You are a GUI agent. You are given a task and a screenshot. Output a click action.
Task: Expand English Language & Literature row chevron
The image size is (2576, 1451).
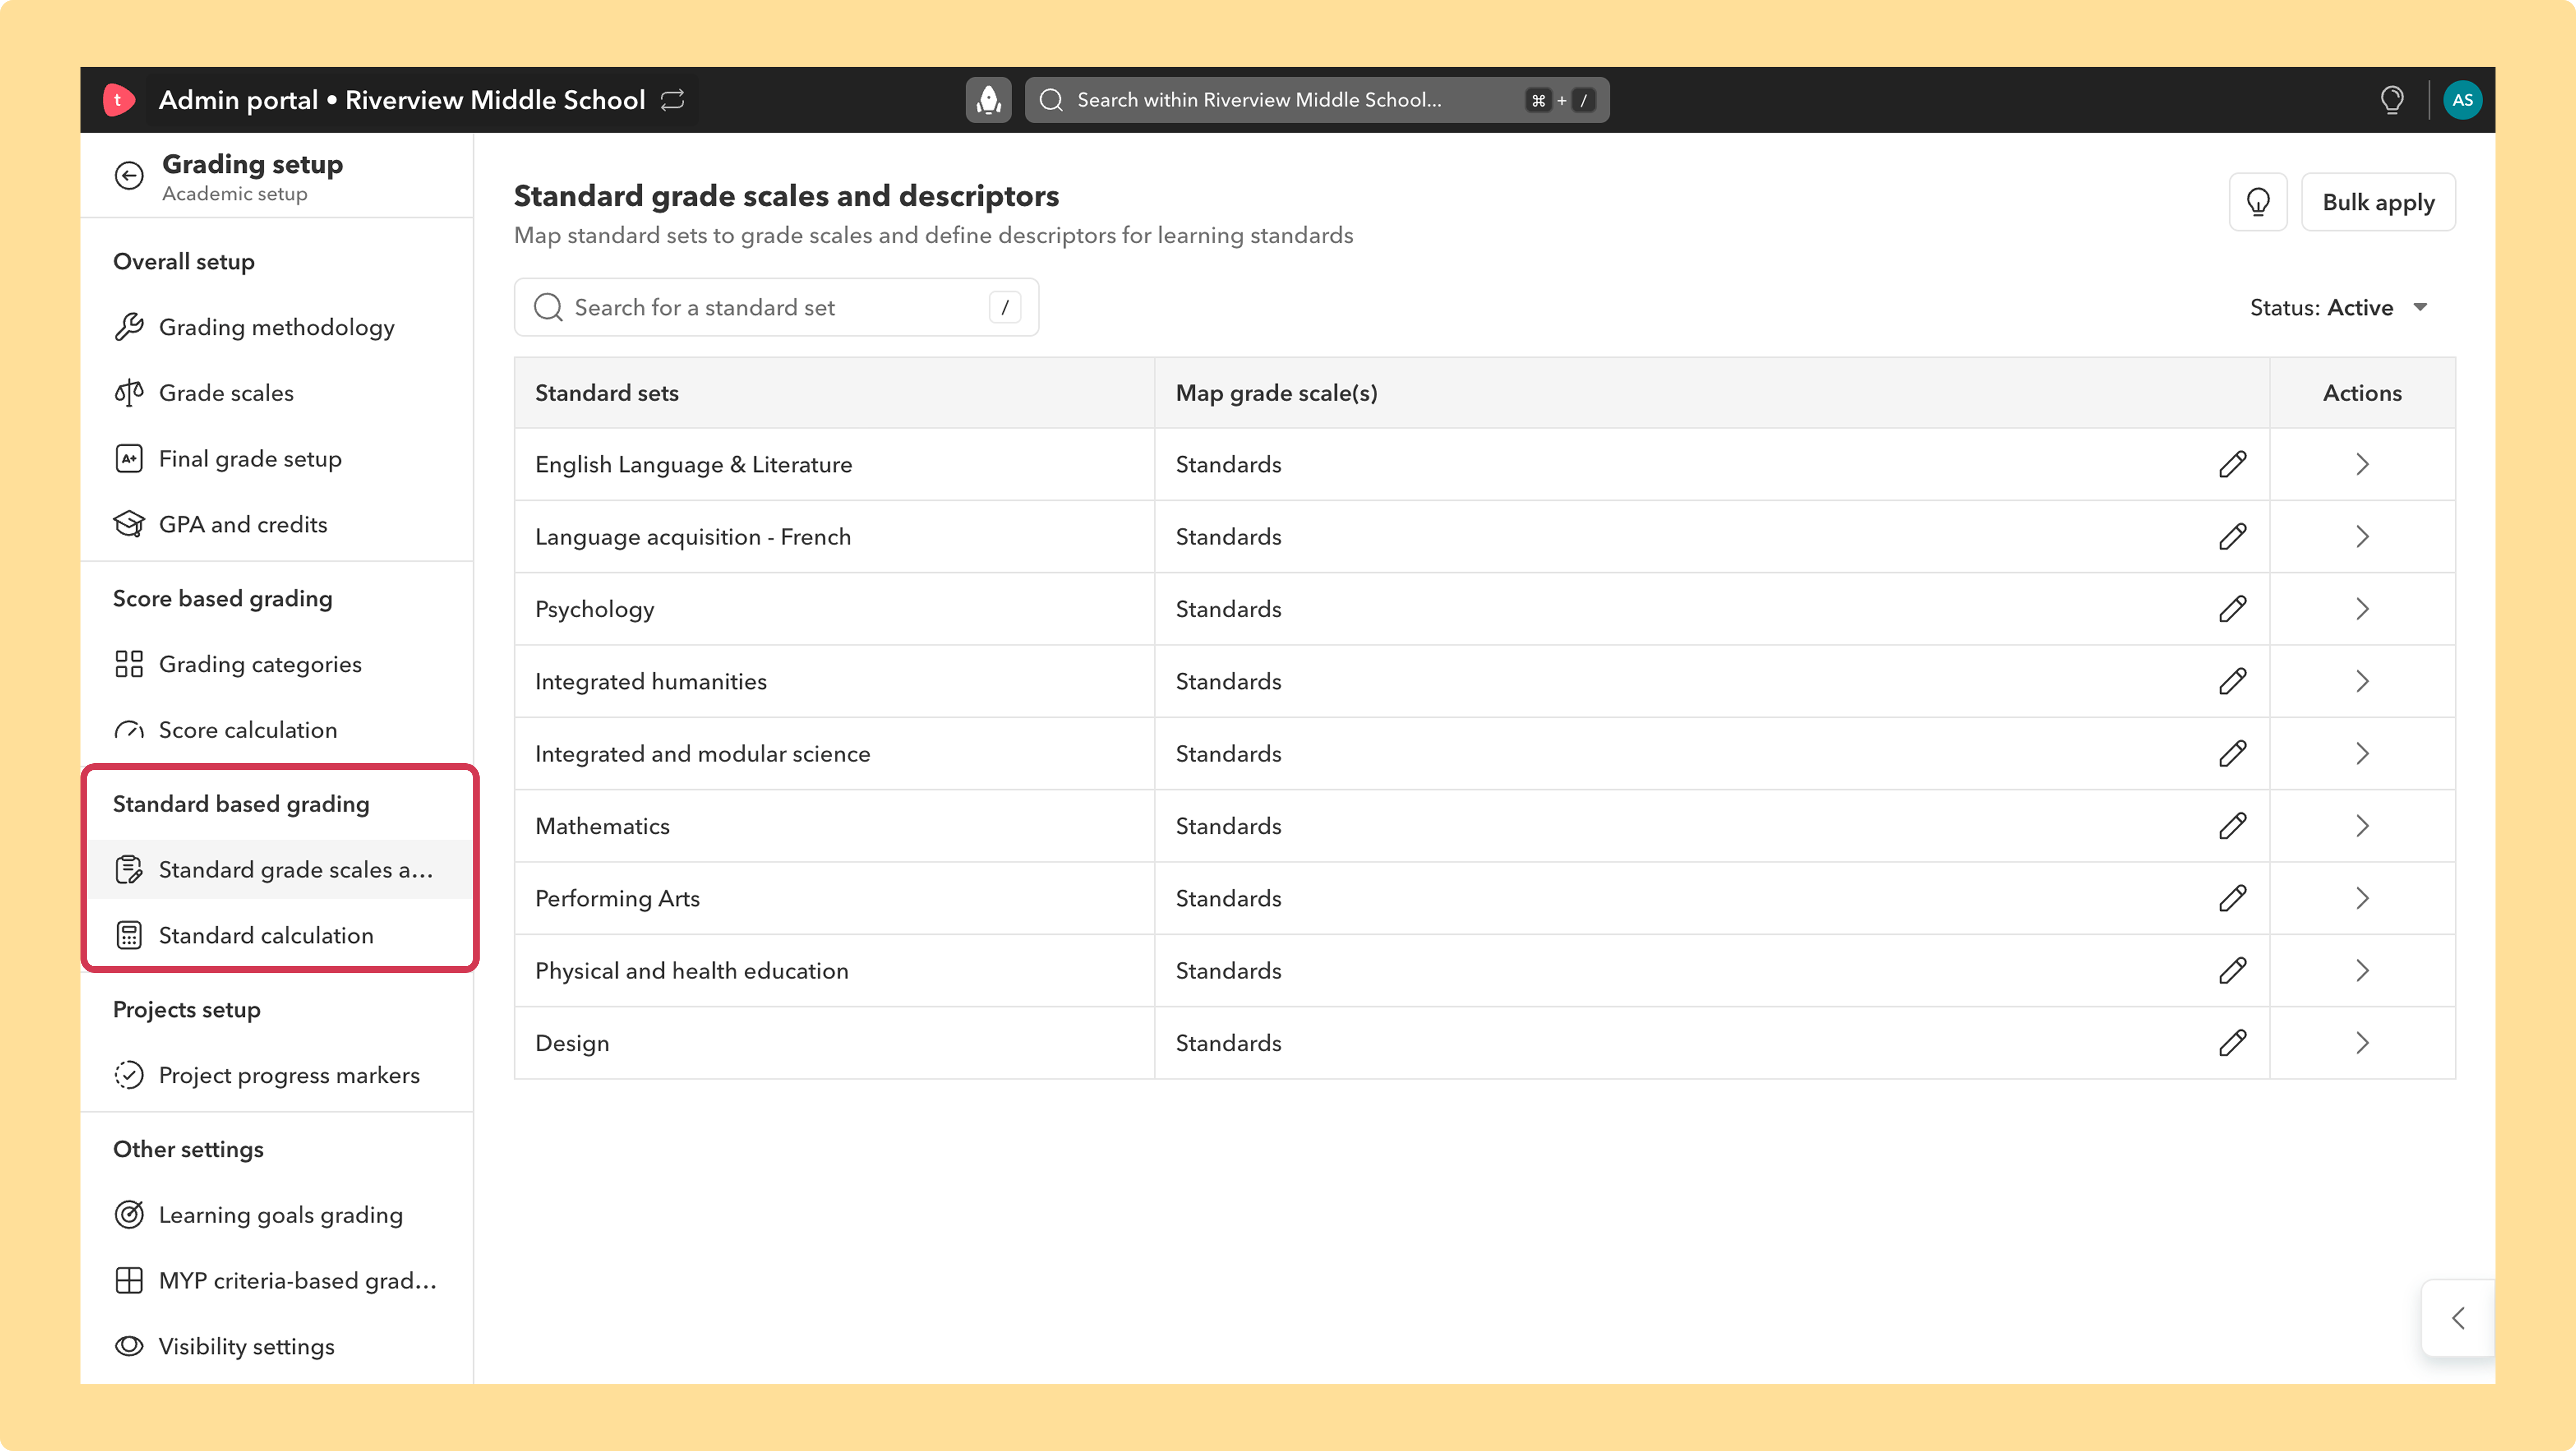point(2362,464)
